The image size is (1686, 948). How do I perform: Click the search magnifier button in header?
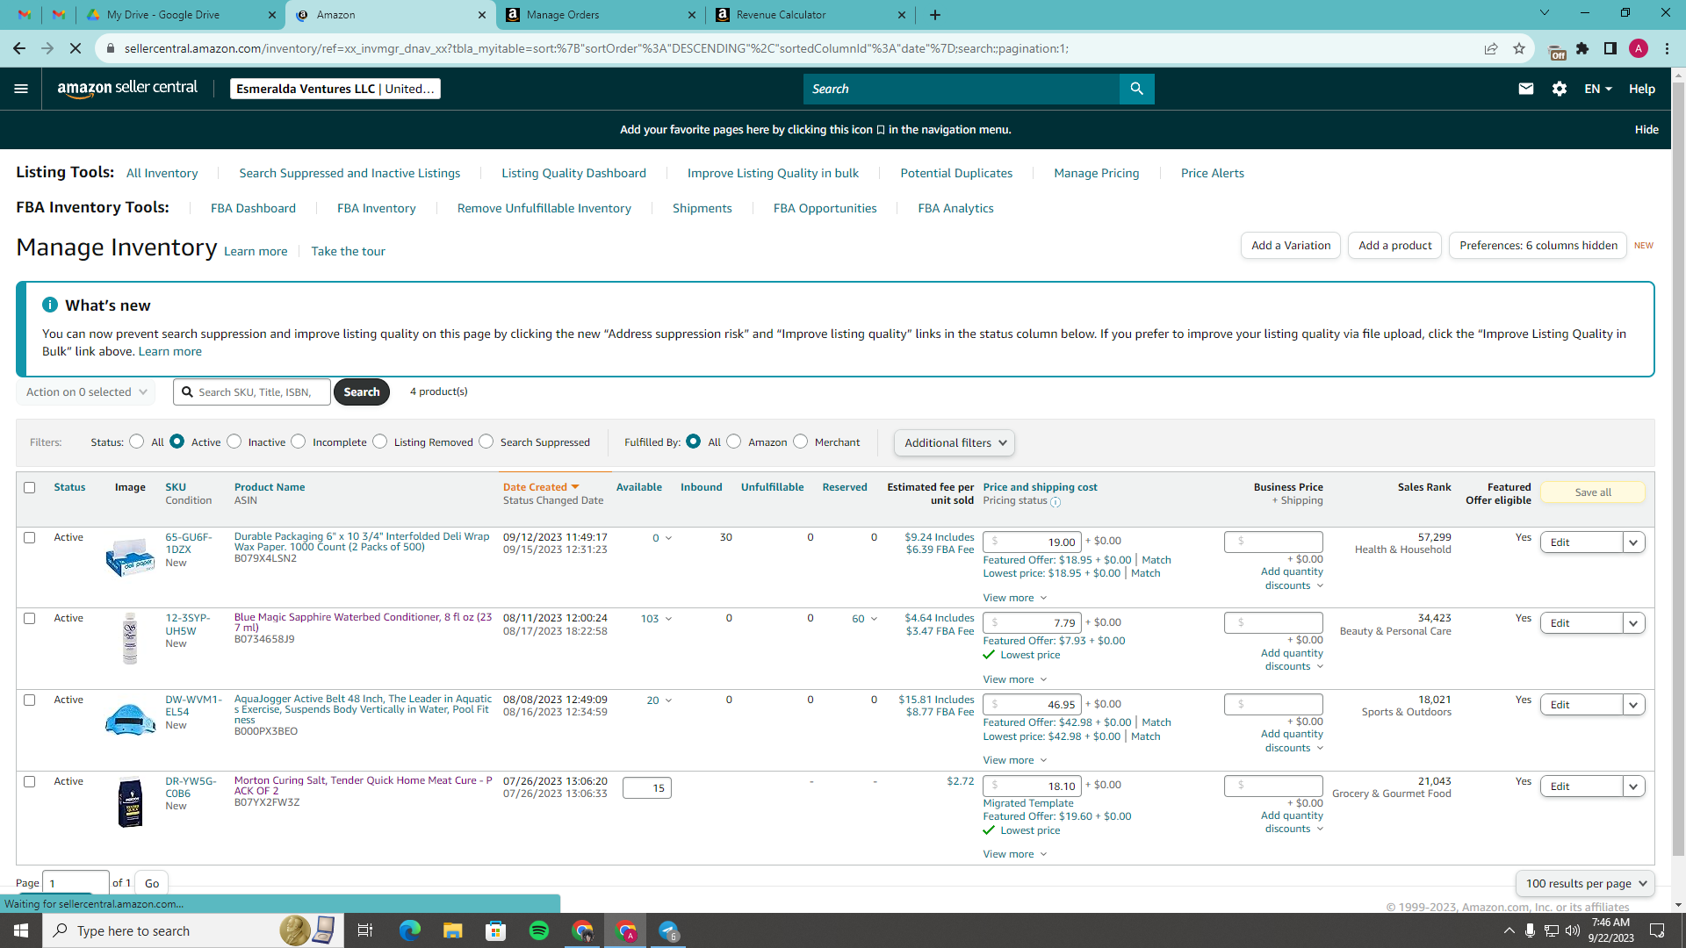(1136, 89)
